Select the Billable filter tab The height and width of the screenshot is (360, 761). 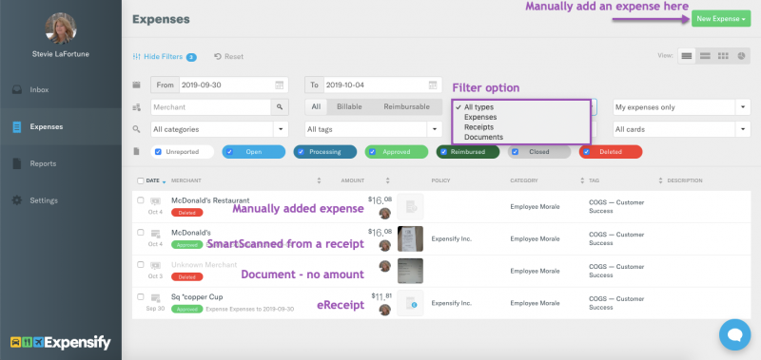[x=349, y=107]
